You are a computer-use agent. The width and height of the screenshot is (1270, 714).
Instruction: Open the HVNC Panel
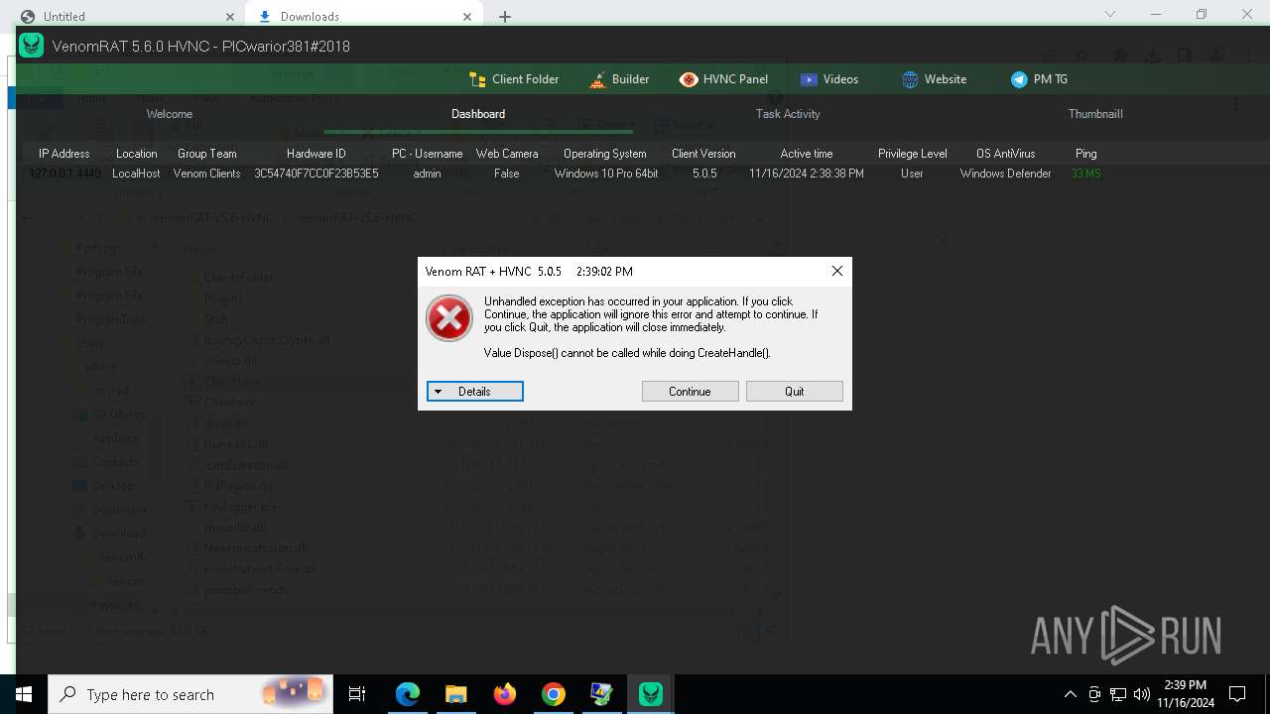723,79
